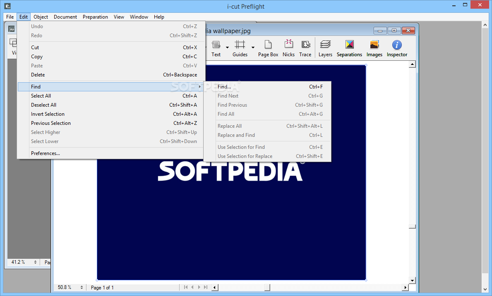Click document vertical scroll down arrow
Viewport: 492px width, 296px height.
click(412, 280)
